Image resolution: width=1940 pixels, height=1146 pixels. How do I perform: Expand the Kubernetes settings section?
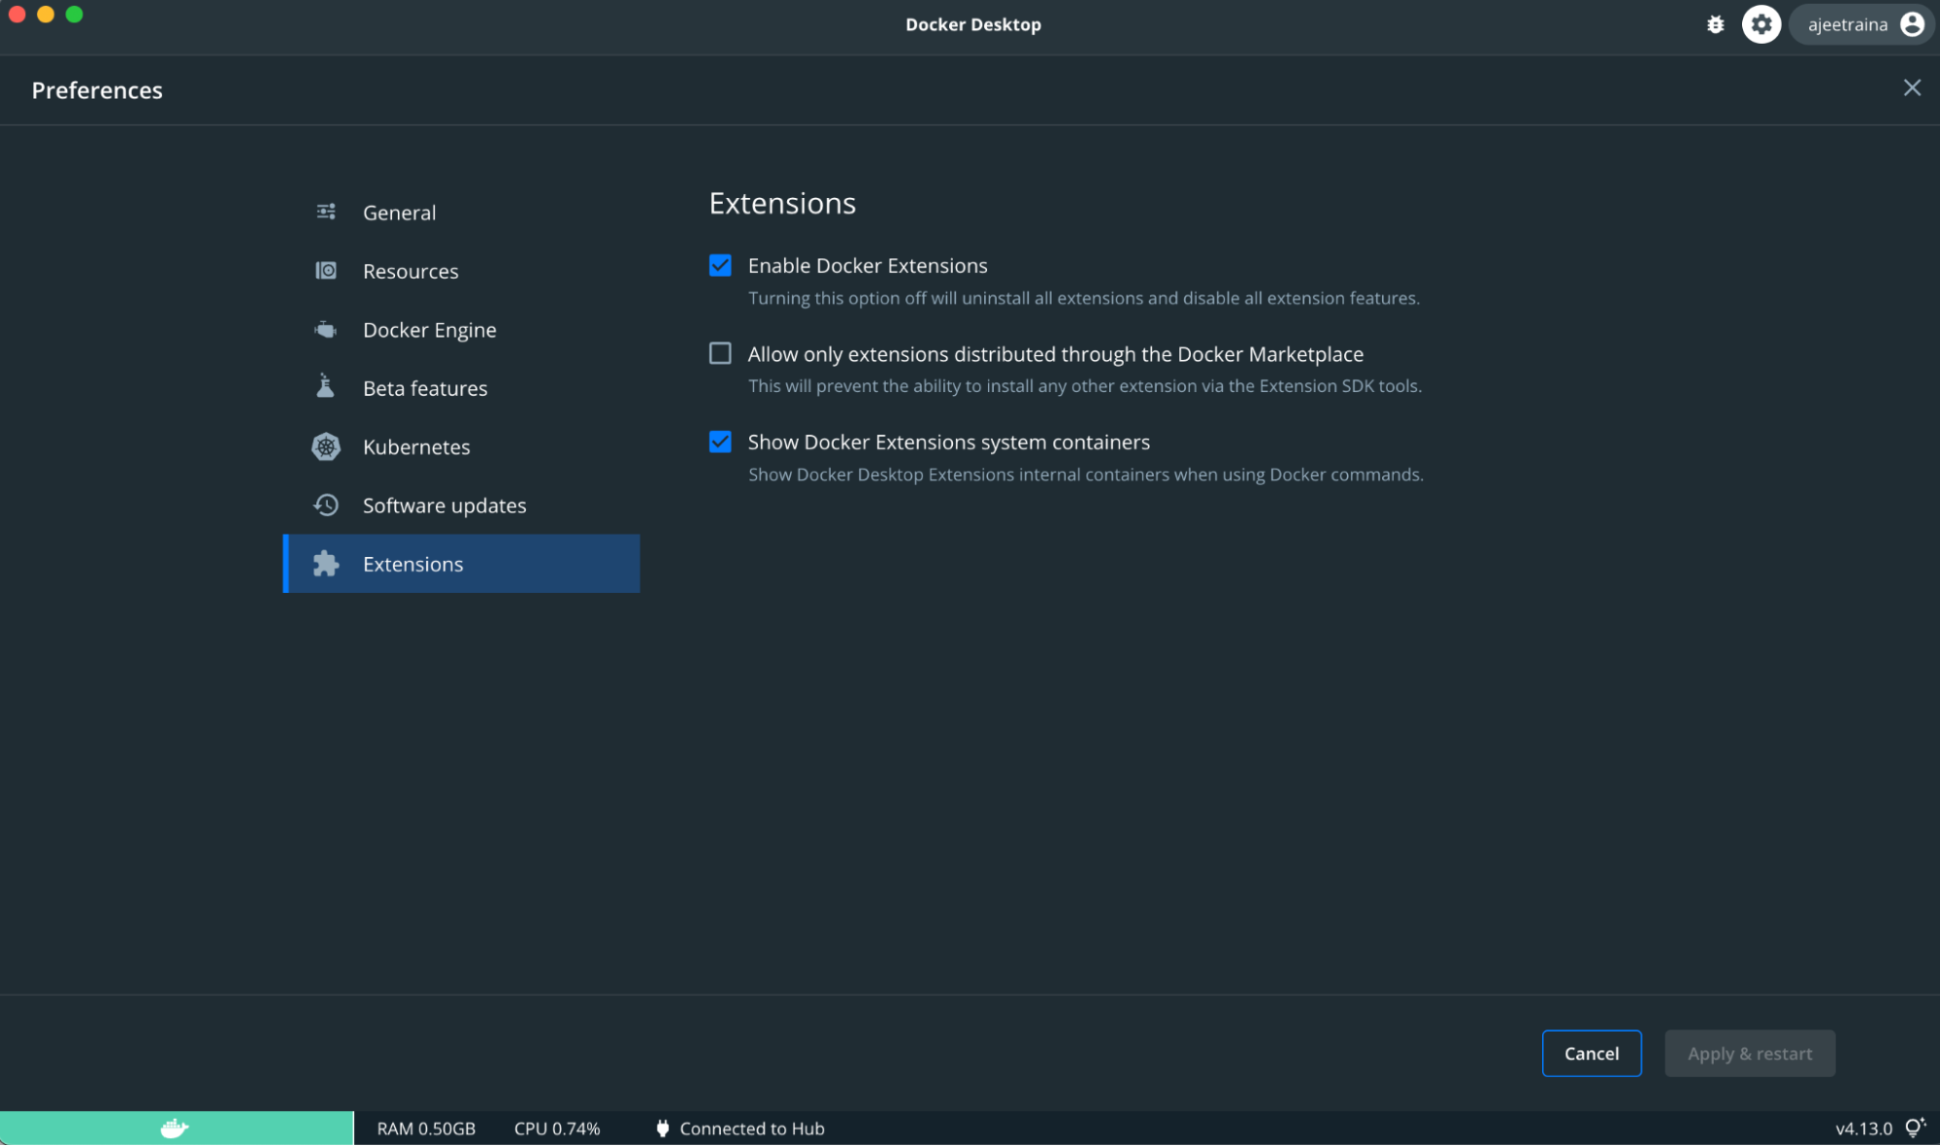tap(416, 446)
